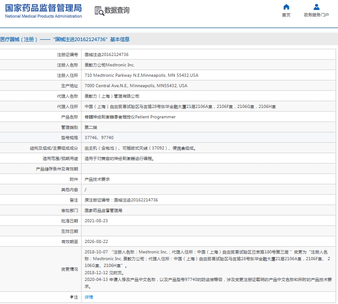
Task: Click the 管理类别 row label
Action: click(69, 127)
